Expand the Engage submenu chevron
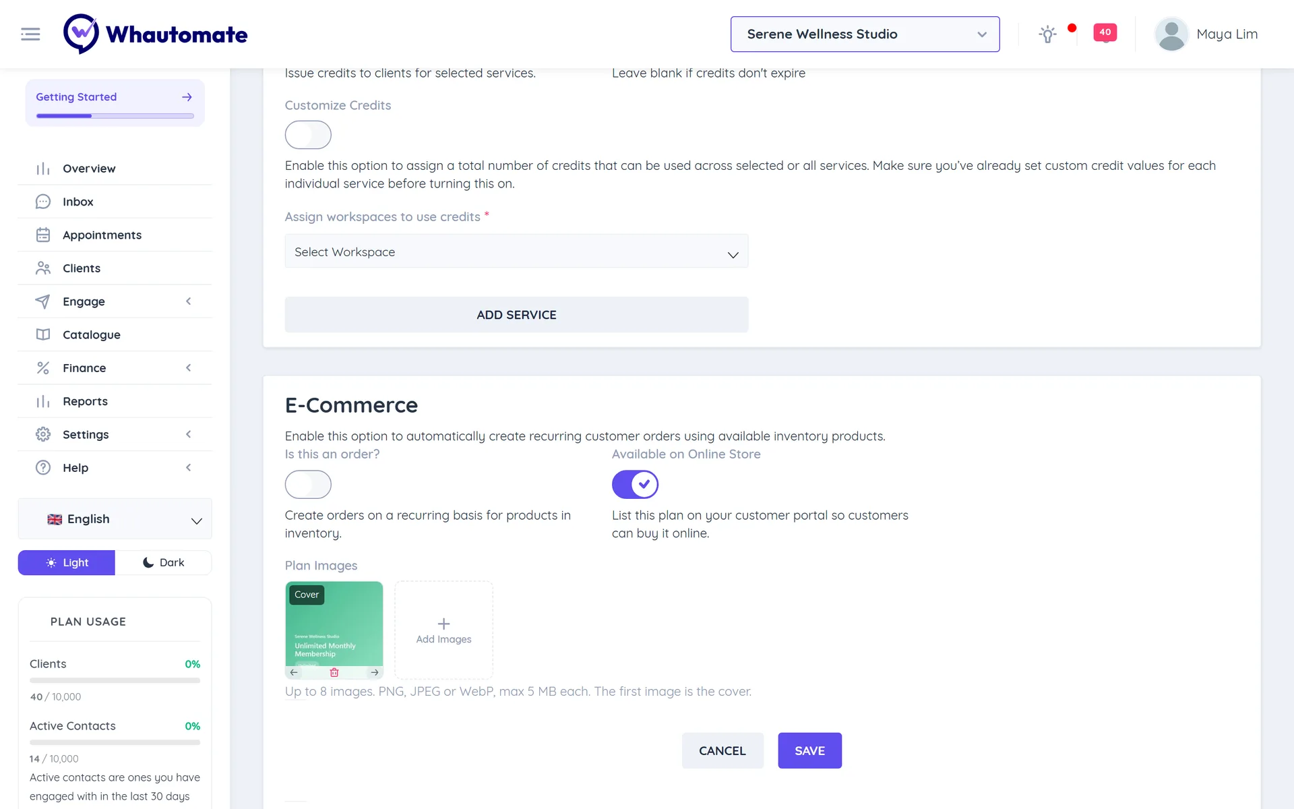The width and height of the screenshot is (1294, 809). pyautogui.click(x=189, y=301)
